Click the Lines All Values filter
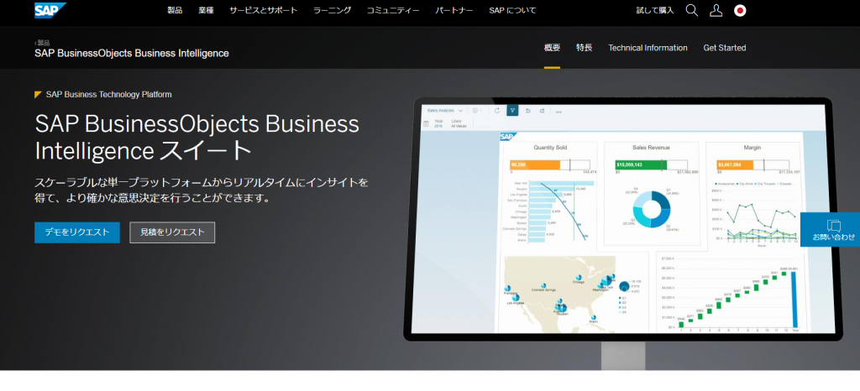 (x=459, y=124)
